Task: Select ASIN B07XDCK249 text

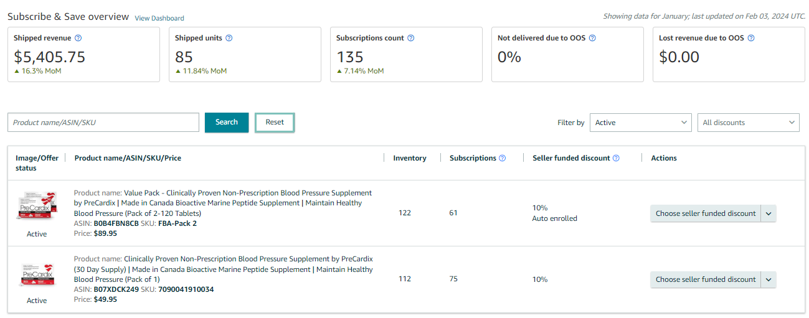Action: (x=116, y=289)
